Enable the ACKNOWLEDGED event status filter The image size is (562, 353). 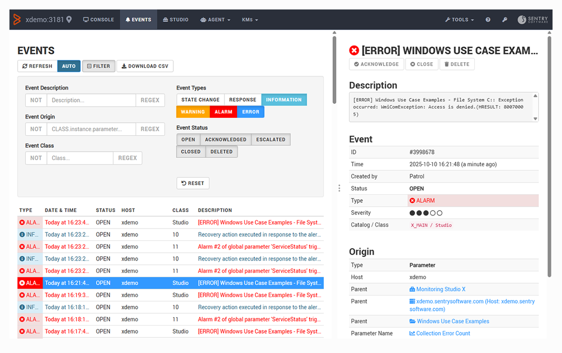tap(226, 140)
